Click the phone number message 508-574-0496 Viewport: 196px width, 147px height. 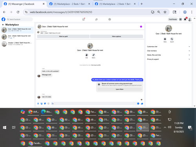point(47,97)
